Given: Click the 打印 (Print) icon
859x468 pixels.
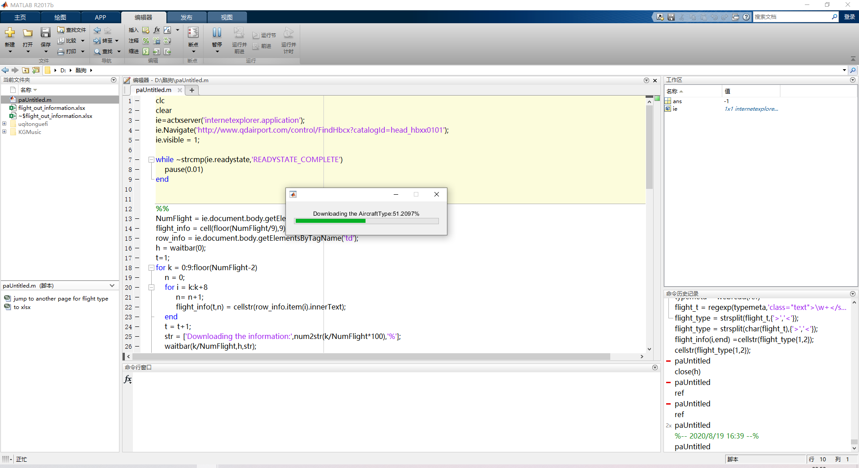Looking at the screenshot, I should [61, 51].
